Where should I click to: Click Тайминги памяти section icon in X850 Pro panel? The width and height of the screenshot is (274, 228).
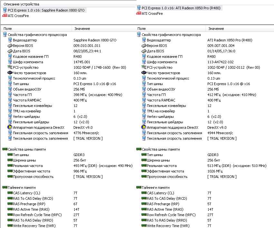click(138, 188)
